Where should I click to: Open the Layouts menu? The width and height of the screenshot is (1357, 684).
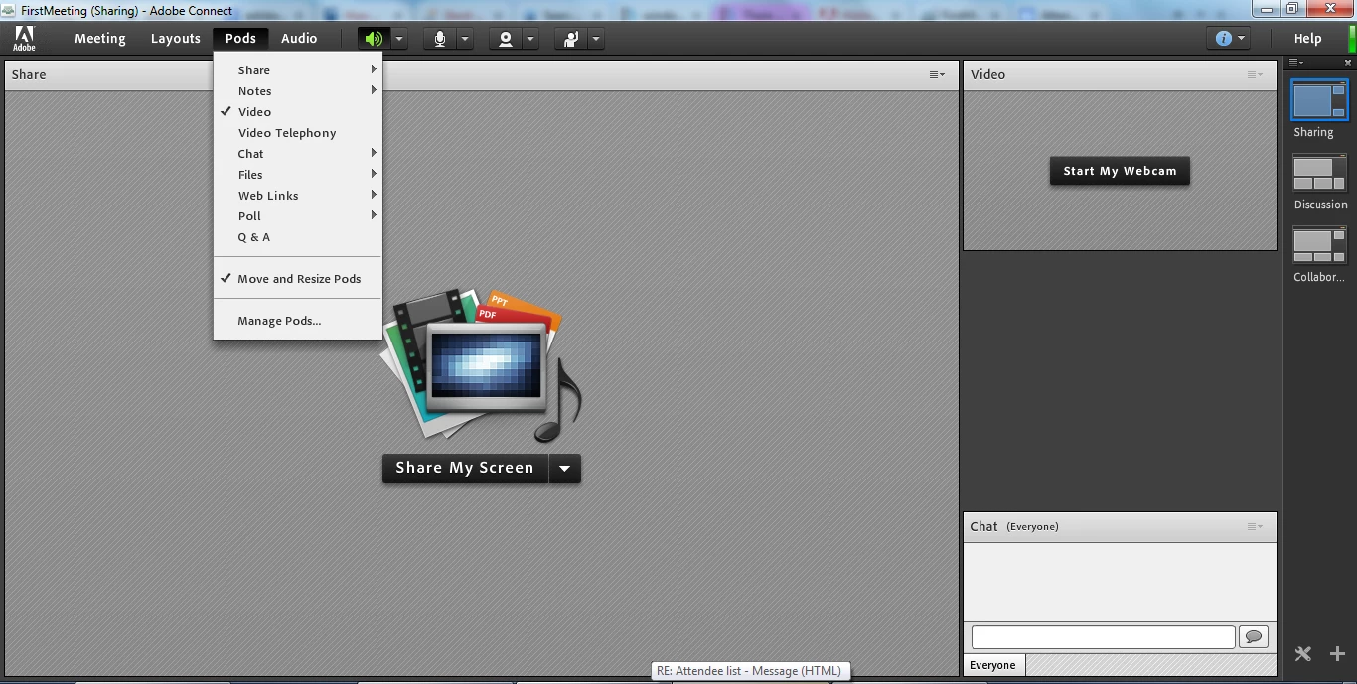[x=176, y=39]
